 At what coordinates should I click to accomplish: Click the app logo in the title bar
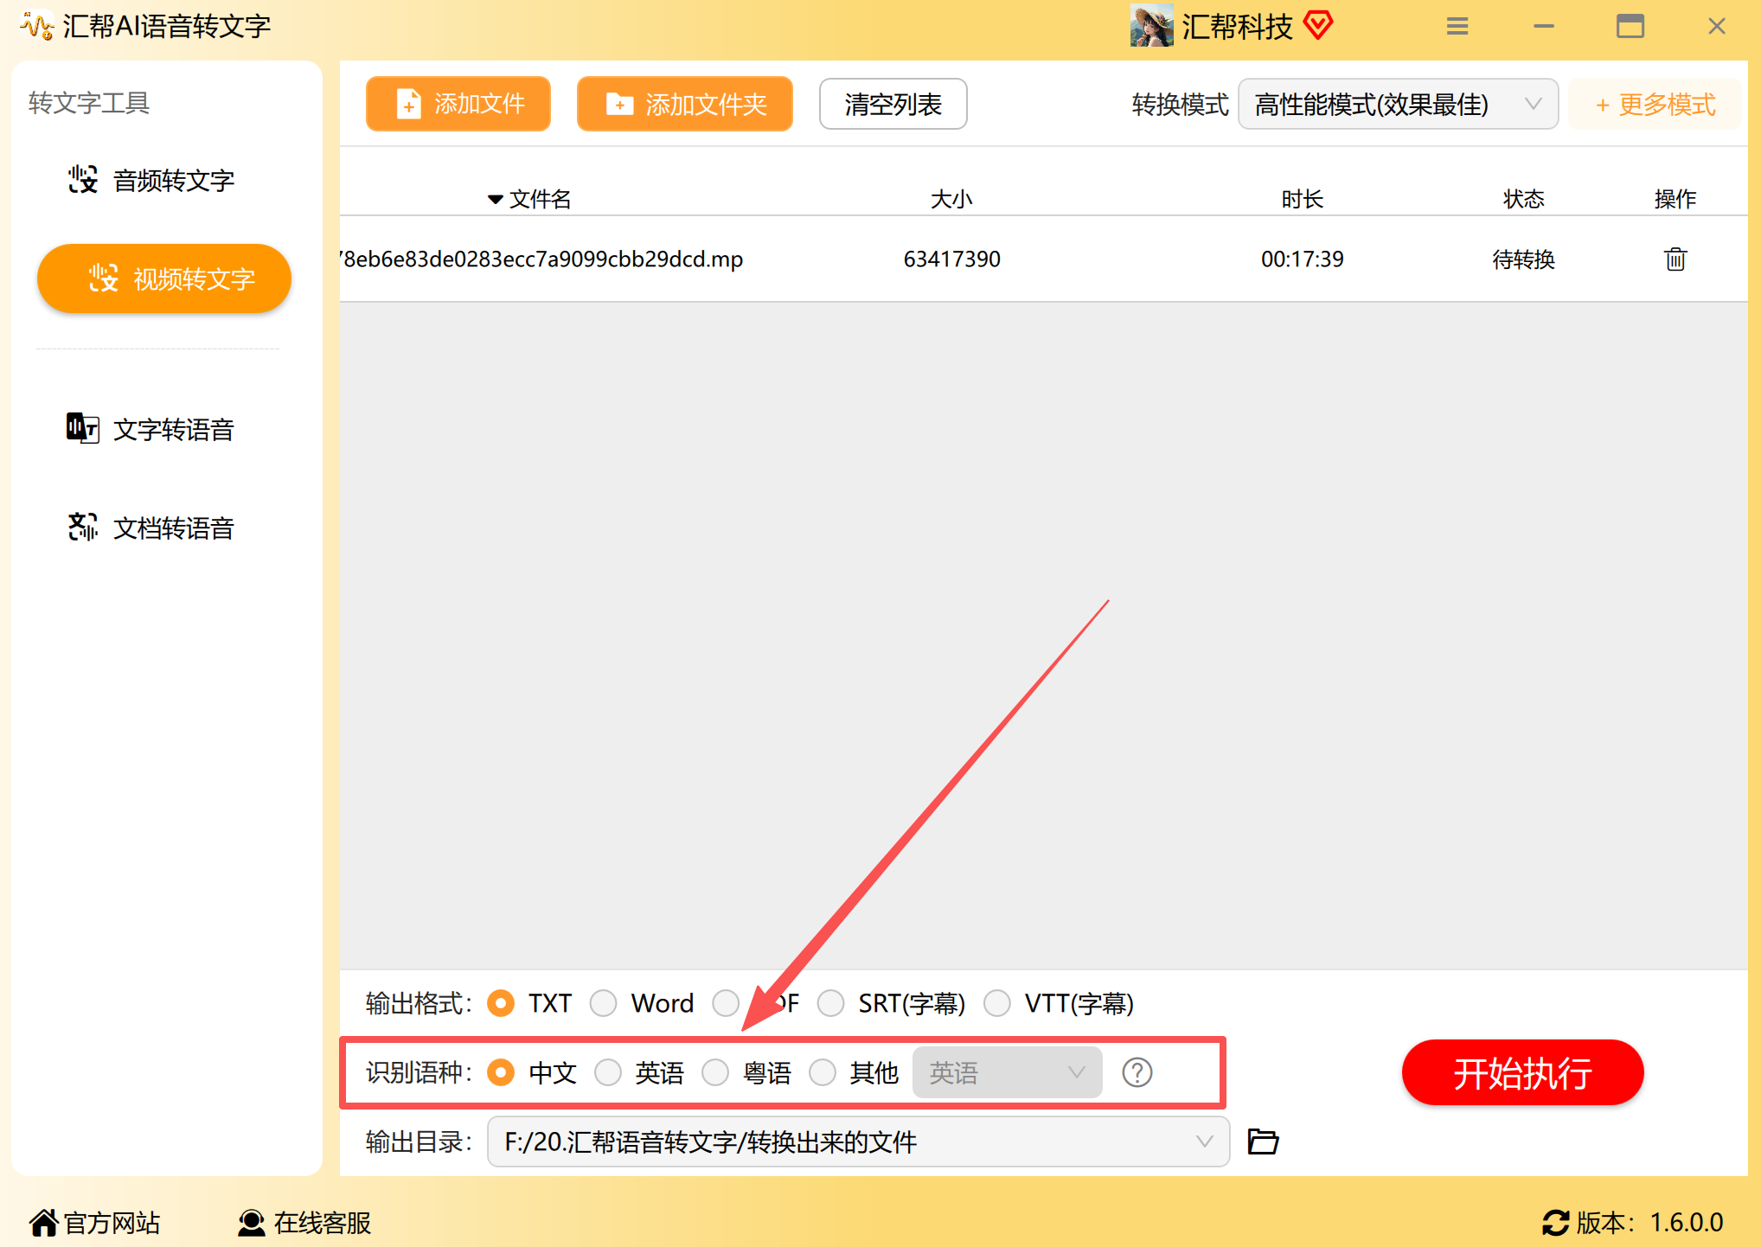tap(36, 26)
